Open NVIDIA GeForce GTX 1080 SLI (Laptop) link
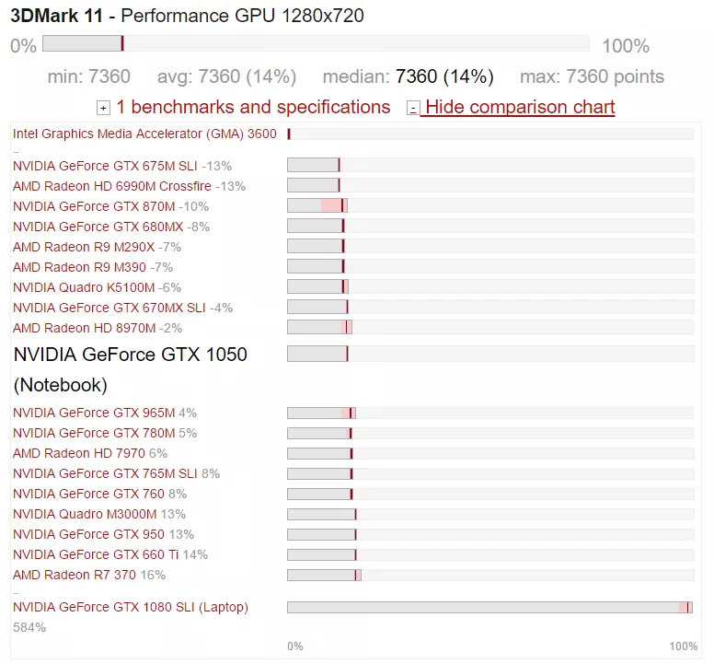714x664 pixels. (x=131, y=607)
